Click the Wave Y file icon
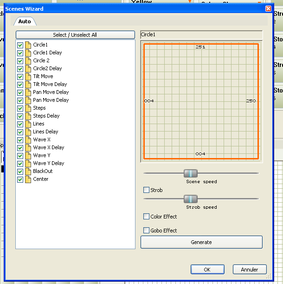 tap(28, 156)
